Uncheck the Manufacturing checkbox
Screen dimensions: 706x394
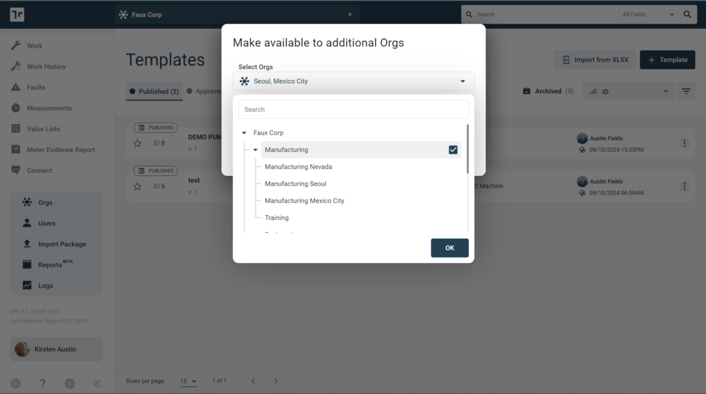click(453, 150)
